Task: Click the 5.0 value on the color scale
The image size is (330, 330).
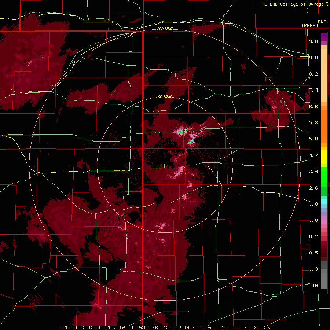Action: [313, 139]
